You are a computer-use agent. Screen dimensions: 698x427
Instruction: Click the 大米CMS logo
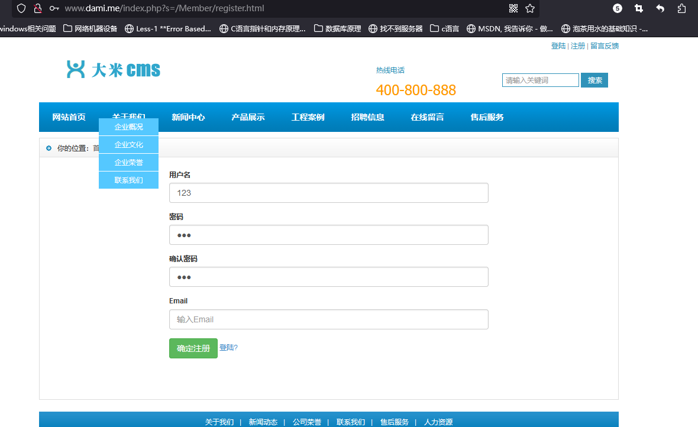pos(113,69)
